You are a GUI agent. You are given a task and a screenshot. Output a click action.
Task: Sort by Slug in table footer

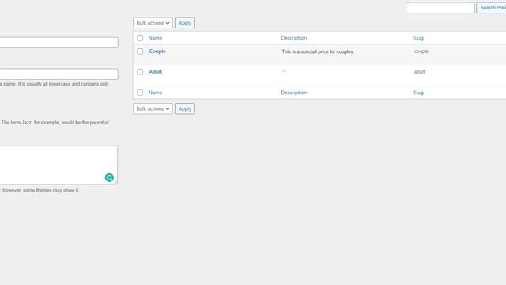[x=418, y=93]
